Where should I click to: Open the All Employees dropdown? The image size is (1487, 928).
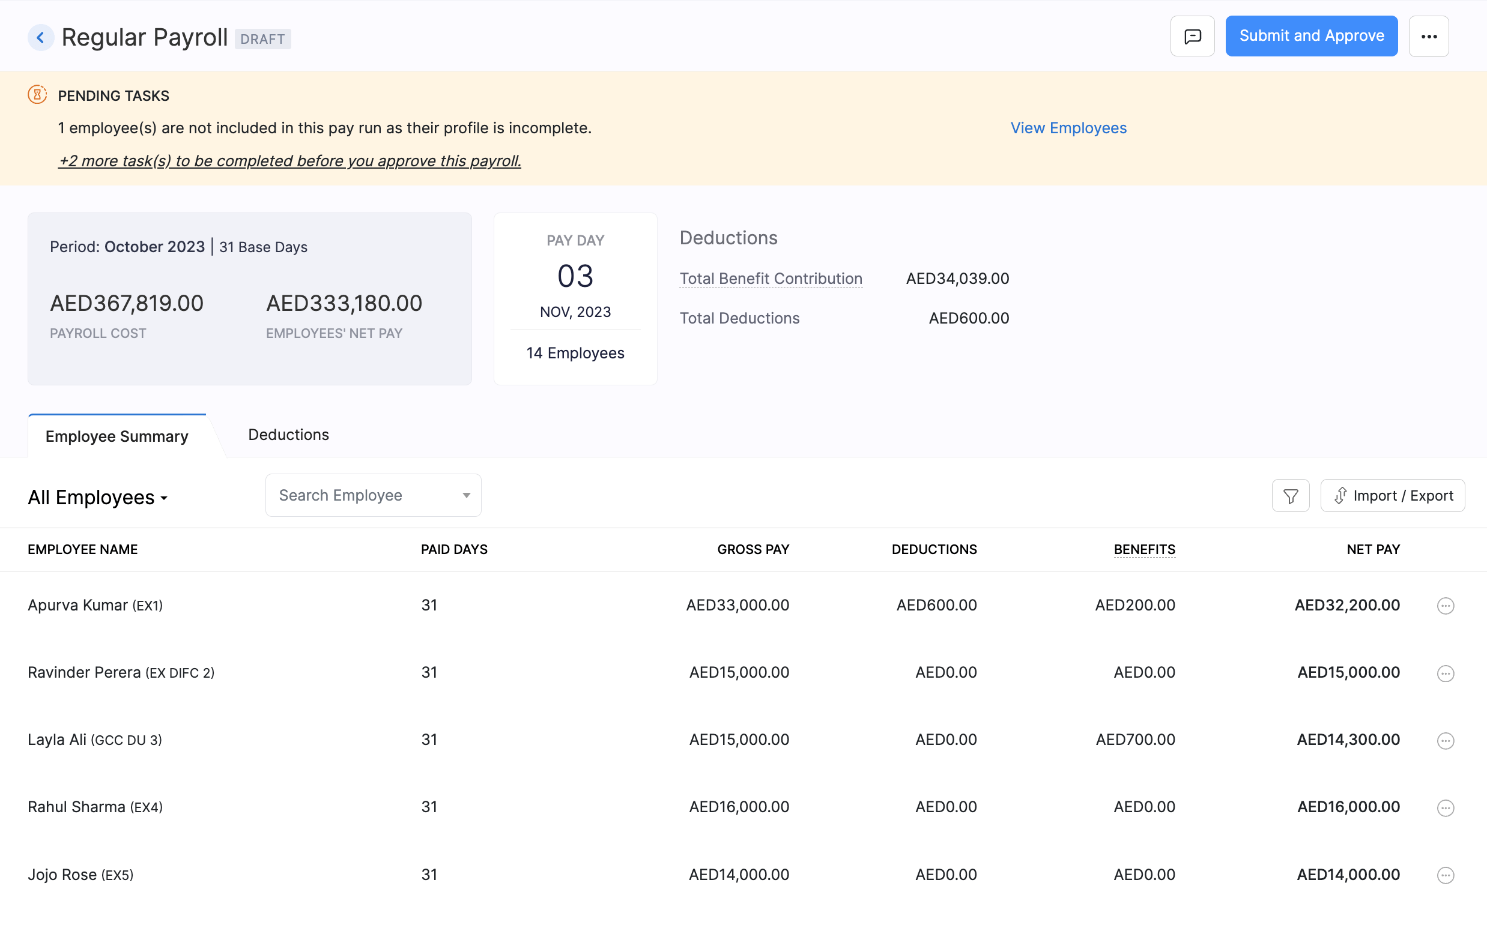pyautogui.click(x=98, y=497)
